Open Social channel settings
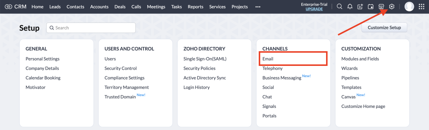429x130 pixels. (268, 87)
